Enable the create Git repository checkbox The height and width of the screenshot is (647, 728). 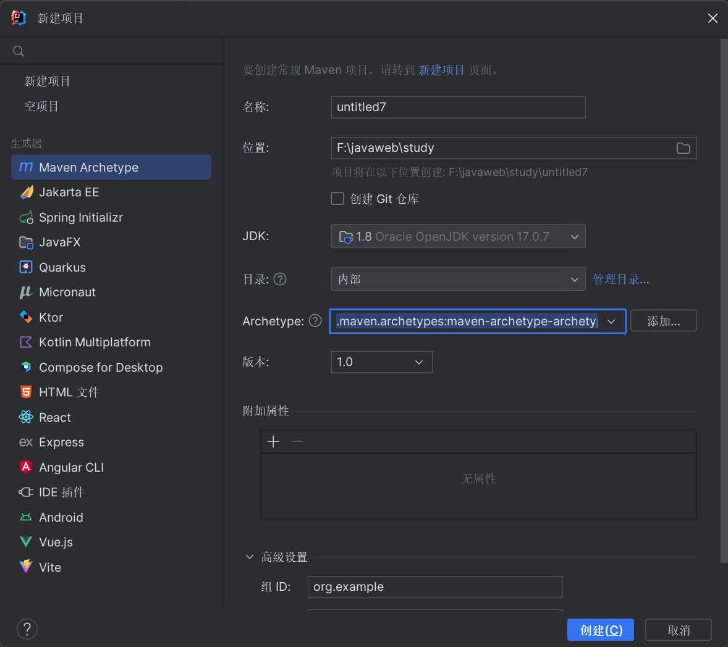337,199
